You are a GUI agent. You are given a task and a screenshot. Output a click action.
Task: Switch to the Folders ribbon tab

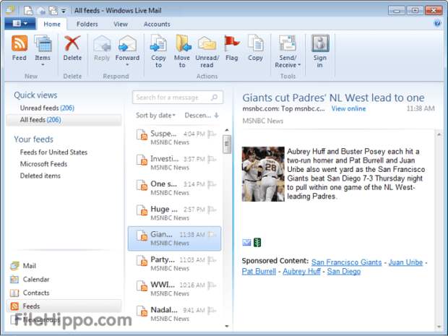click(x=87, y=25)
